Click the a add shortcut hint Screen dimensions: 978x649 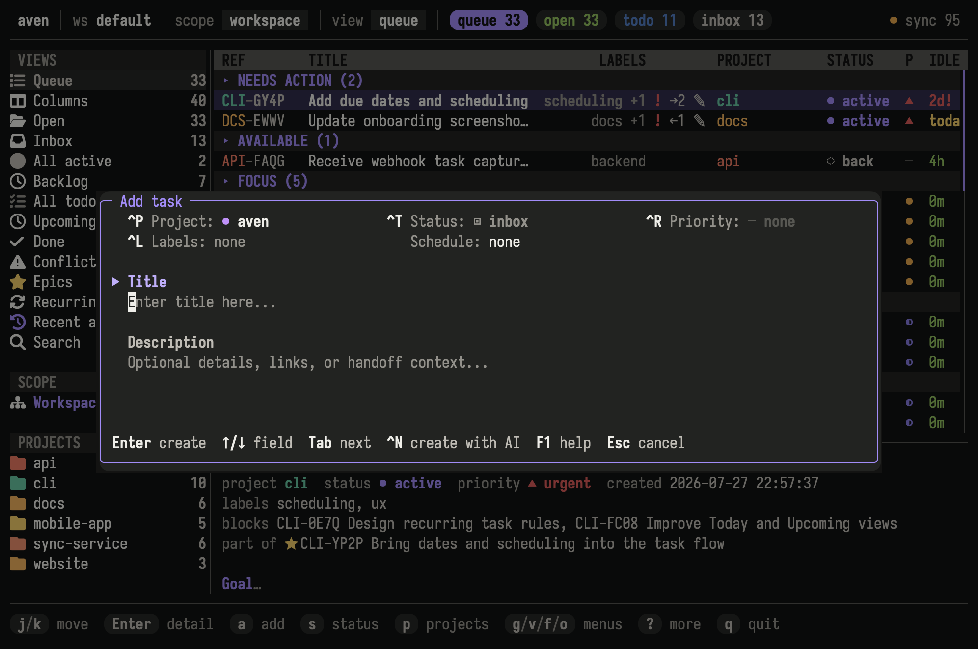coord(257,624)
